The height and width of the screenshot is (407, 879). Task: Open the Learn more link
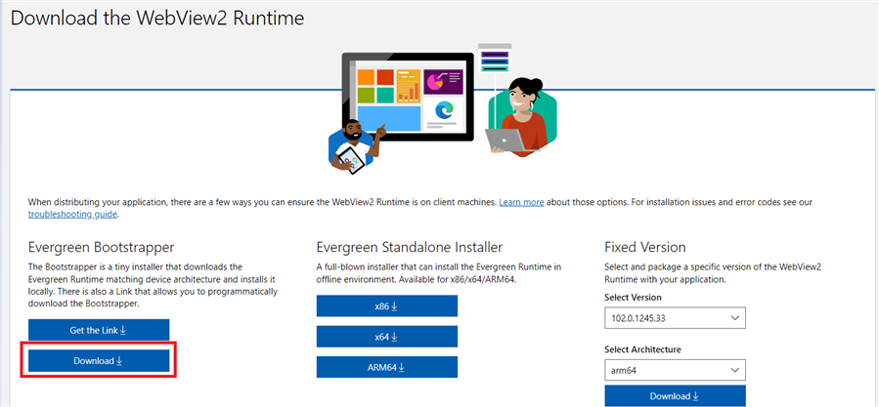coord(521,201)
